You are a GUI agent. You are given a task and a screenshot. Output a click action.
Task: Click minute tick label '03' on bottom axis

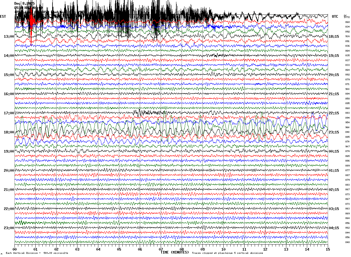click(x=77, y=249)
